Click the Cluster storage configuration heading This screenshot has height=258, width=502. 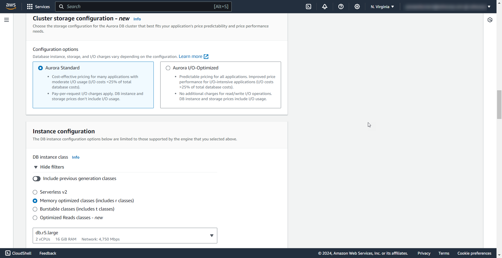81,19
